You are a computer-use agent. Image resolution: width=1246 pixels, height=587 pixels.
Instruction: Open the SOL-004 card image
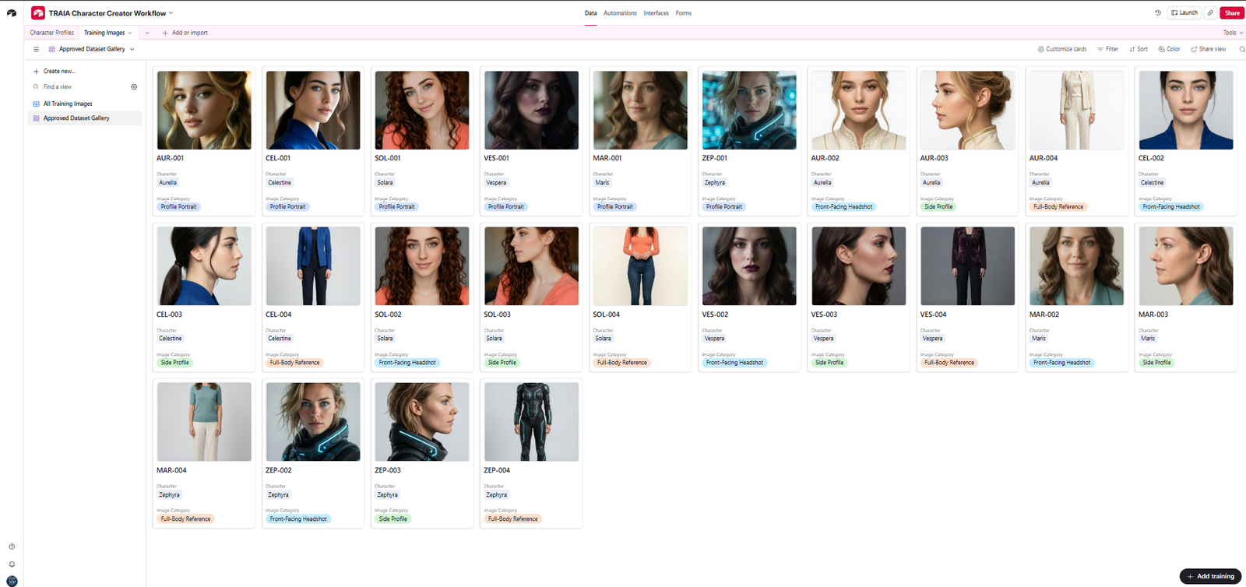(640, 266)
